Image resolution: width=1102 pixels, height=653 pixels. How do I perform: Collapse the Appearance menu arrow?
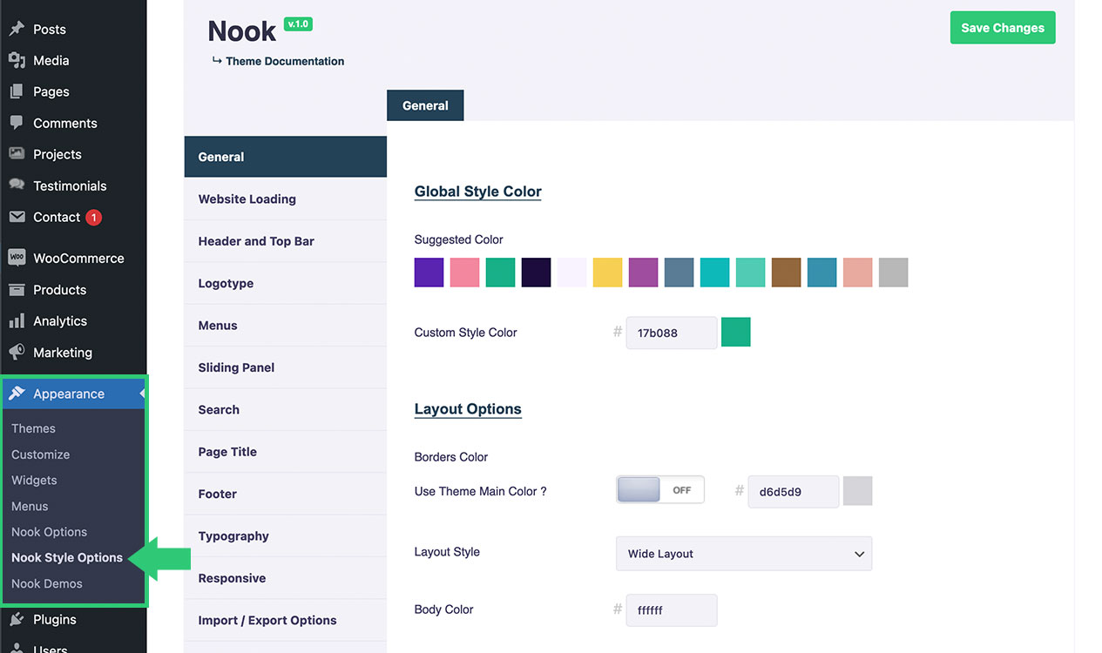pyautogui.click(x=141, y=394)
